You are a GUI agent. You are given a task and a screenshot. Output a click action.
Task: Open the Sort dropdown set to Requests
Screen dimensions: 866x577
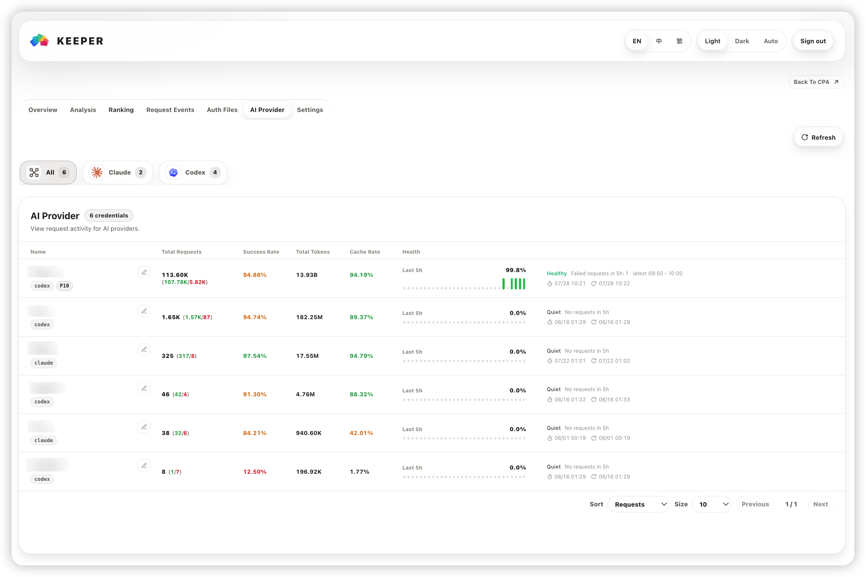click(x=638, y=504)
